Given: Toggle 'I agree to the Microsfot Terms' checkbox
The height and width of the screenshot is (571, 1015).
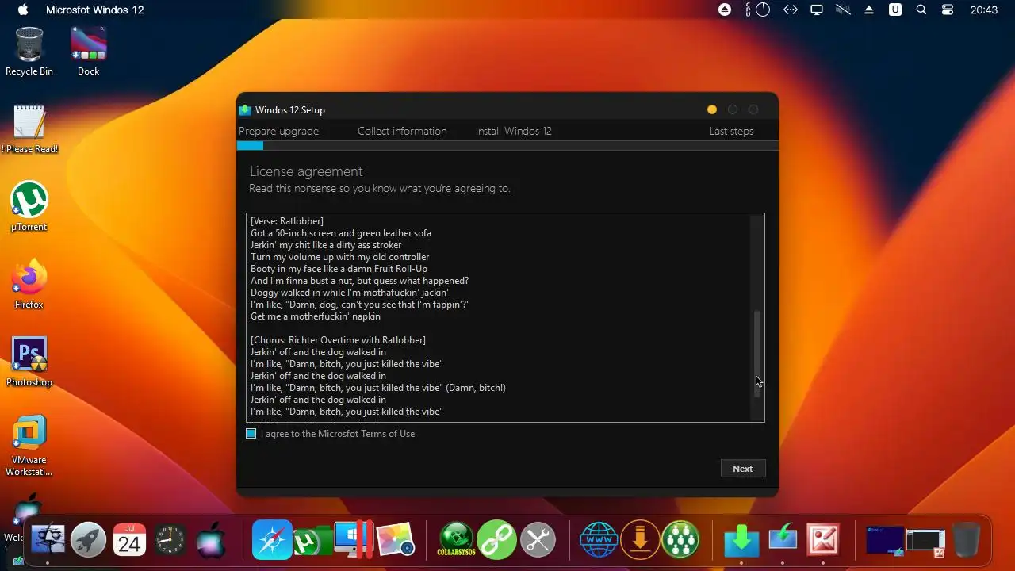Looking at the screenshot, I should [x=251, y=434].
